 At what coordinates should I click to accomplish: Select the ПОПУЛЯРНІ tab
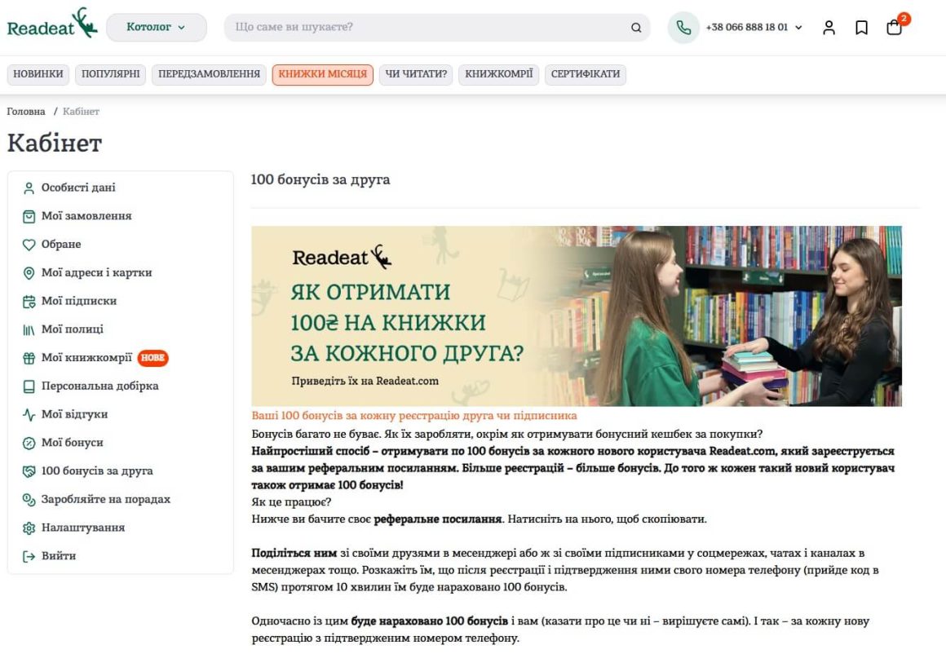pos(110,74)
